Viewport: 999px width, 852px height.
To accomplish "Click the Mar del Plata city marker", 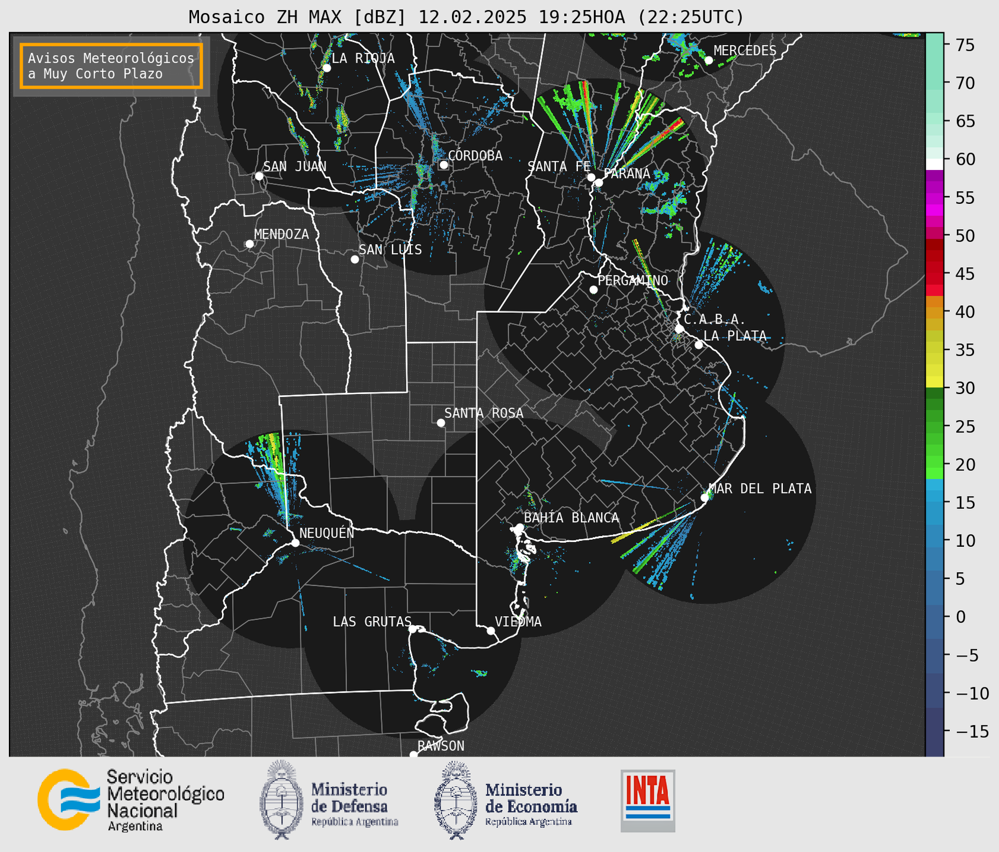I will (x=705, y=498).
